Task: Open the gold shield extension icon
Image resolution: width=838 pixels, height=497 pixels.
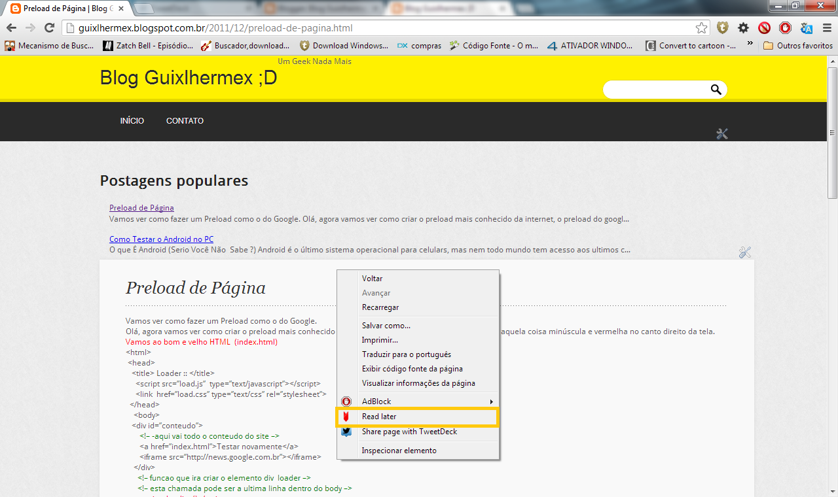Action: 722,28
